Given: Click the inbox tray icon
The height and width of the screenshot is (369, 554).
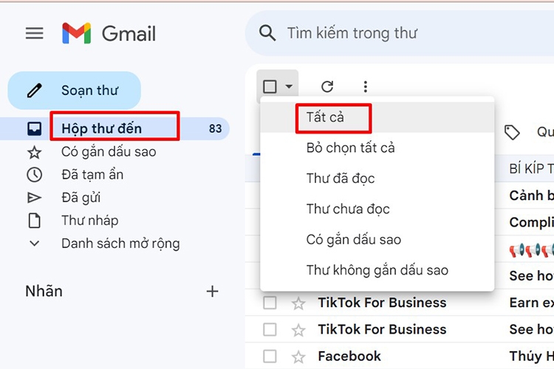Looking at the screenshot, I should (x=34, y=129).
